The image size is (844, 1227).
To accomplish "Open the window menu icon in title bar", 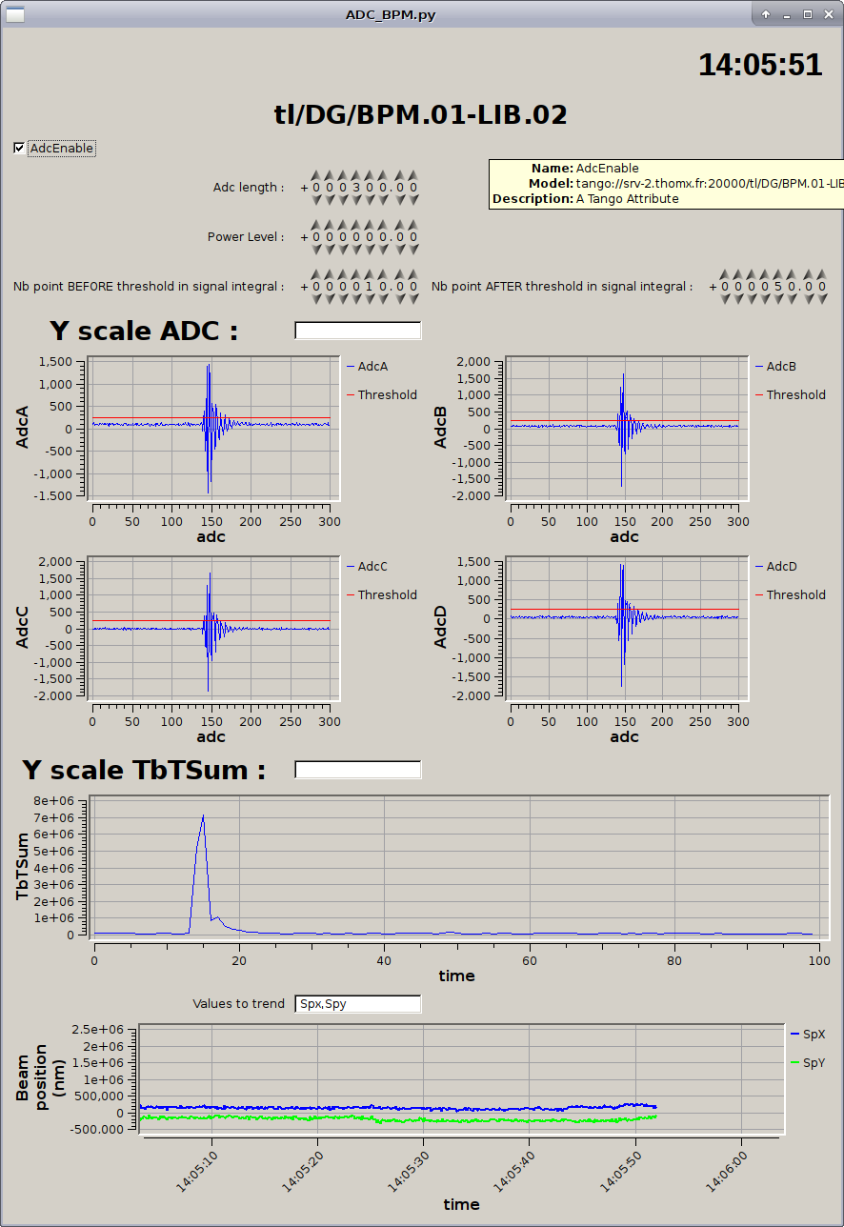I will (16, 14).
